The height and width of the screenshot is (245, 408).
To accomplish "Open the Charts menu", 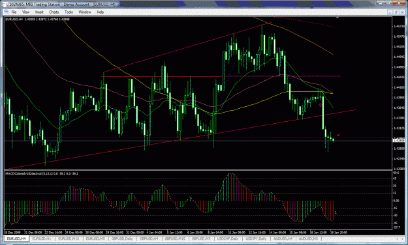I will click(54, 12).
